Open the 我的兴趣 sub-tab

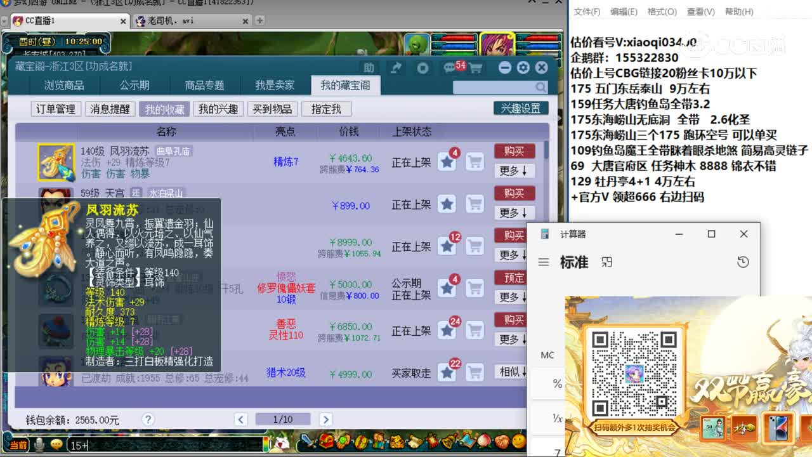click(218, 109)
